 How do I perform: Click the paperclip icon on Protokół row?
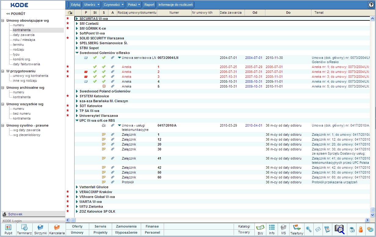[x=113, y=182]
